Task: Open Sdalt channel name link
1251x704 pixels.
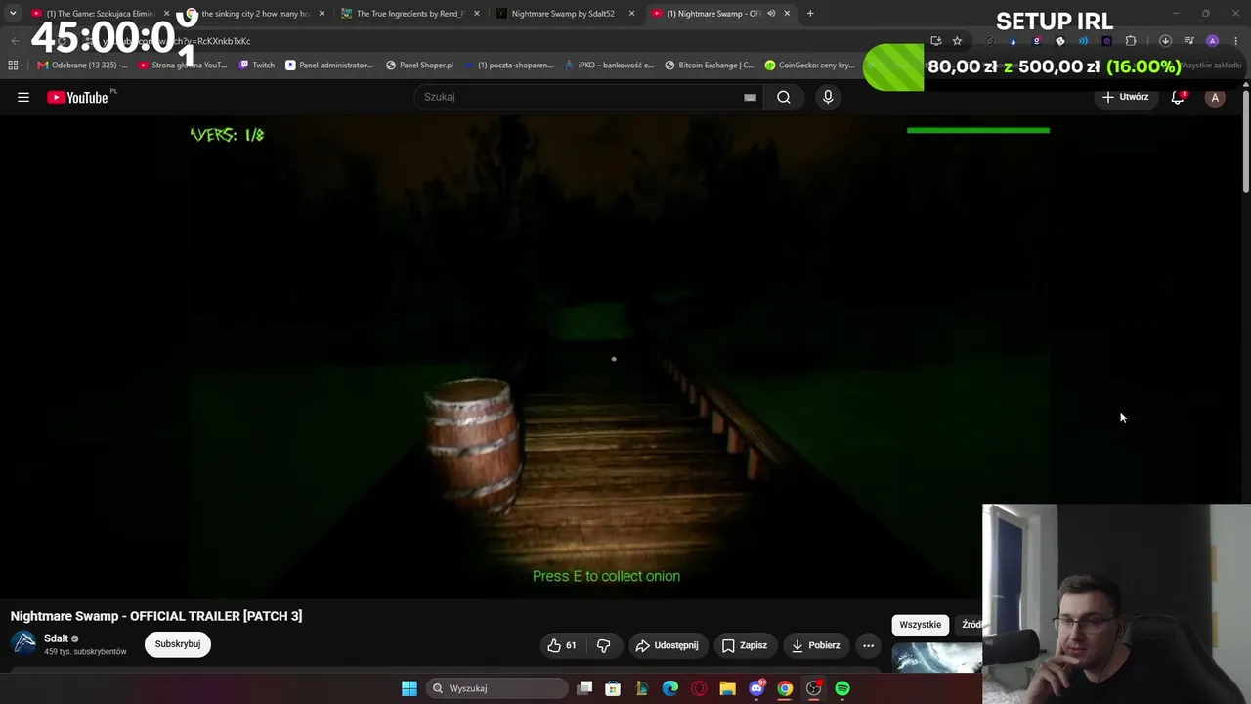Action: tap(56, 638)
